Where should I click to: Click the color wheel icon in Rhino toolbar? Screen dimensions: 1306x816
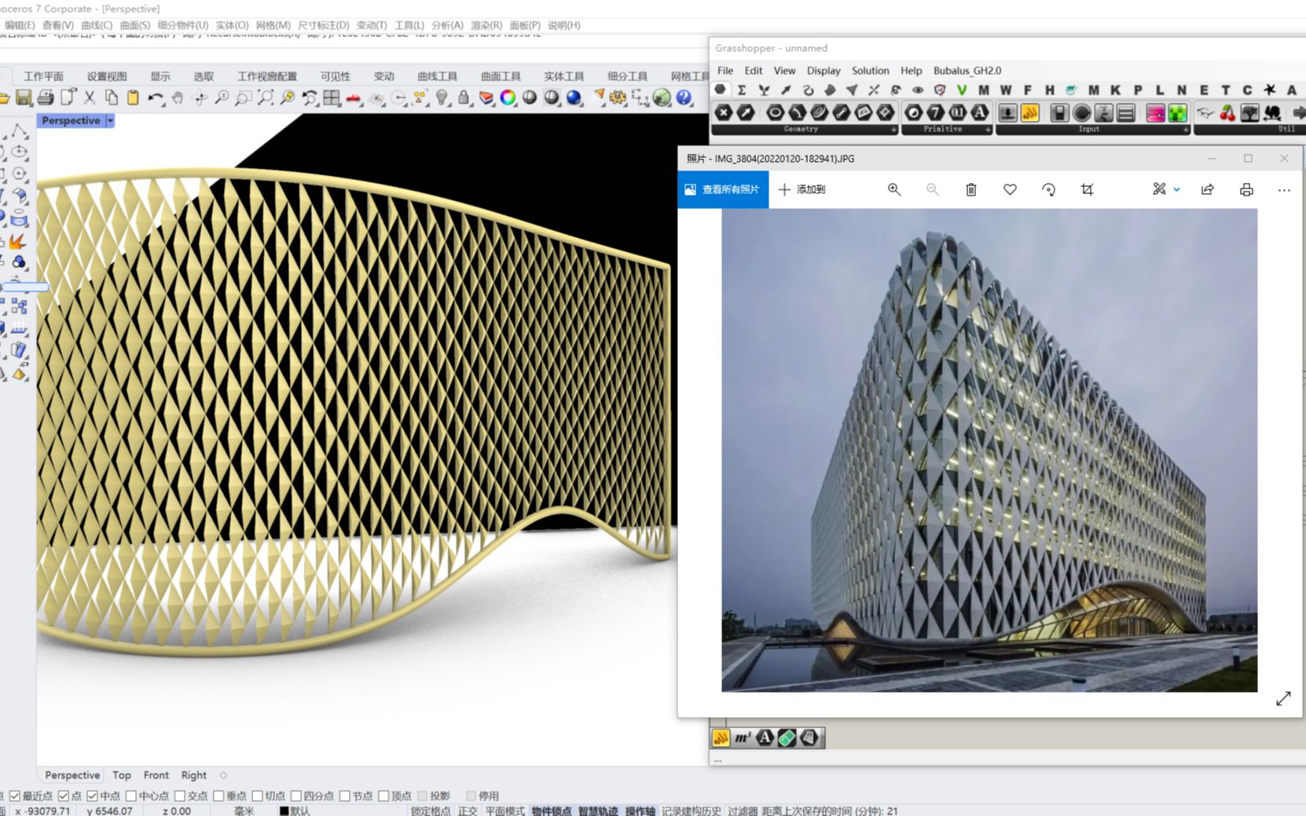tap(508, 98)
